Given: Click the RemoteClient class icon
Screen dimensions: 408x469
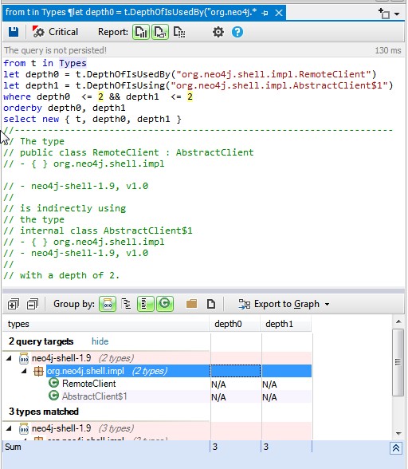Looking at the screenshot, I should 53,383.
